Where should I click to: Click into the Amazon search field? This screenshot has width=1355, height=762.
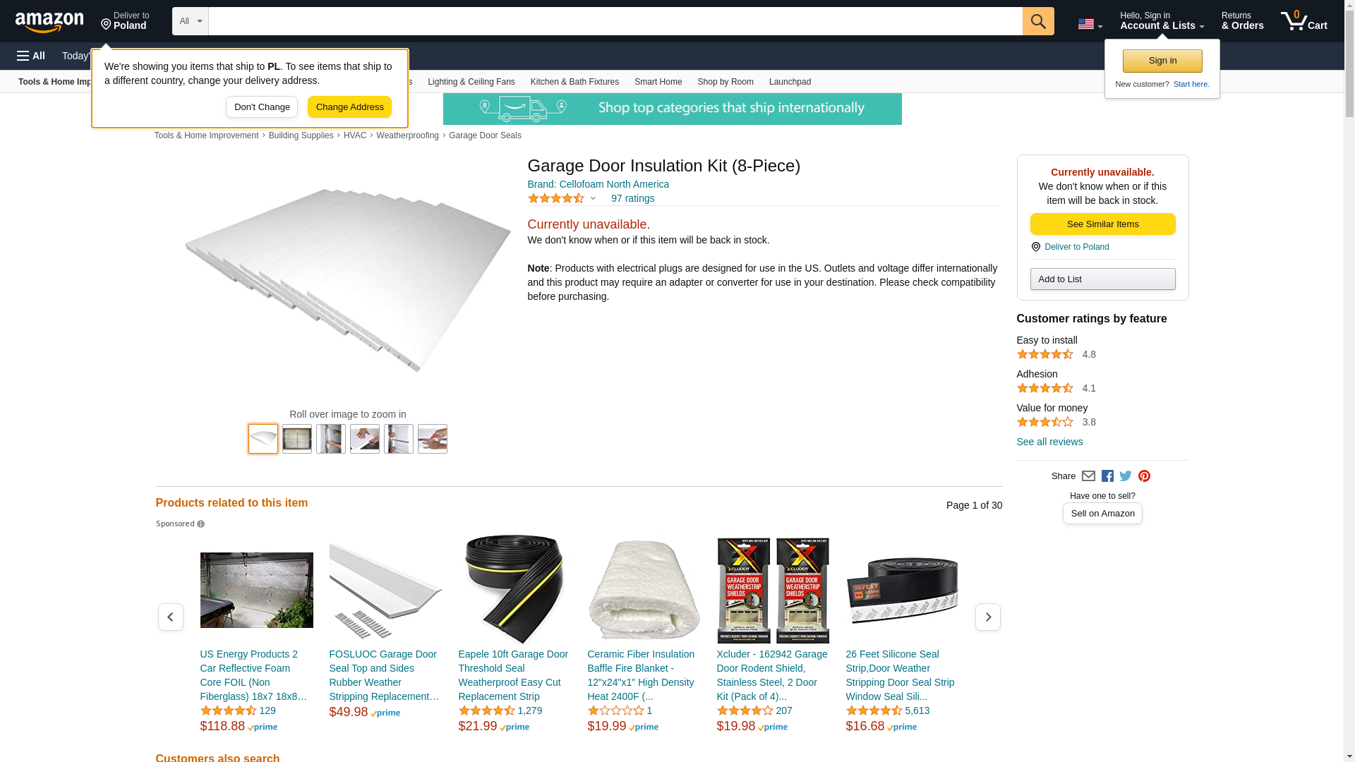click(x=615, y=21)
